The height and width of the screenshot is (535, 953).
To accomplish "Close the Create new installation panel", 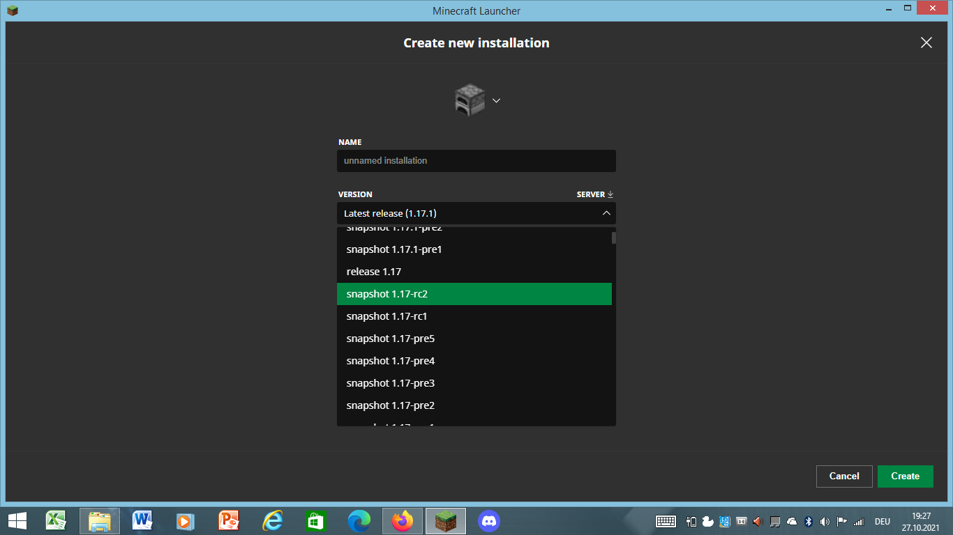I will 926,42.
